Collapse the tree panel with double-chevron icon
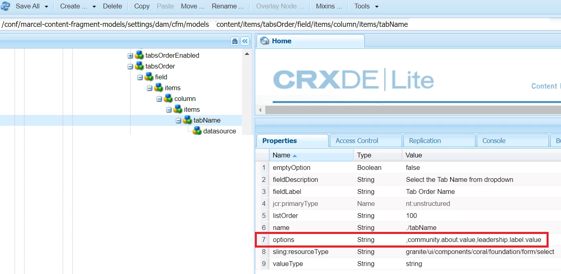 [245, 41]
